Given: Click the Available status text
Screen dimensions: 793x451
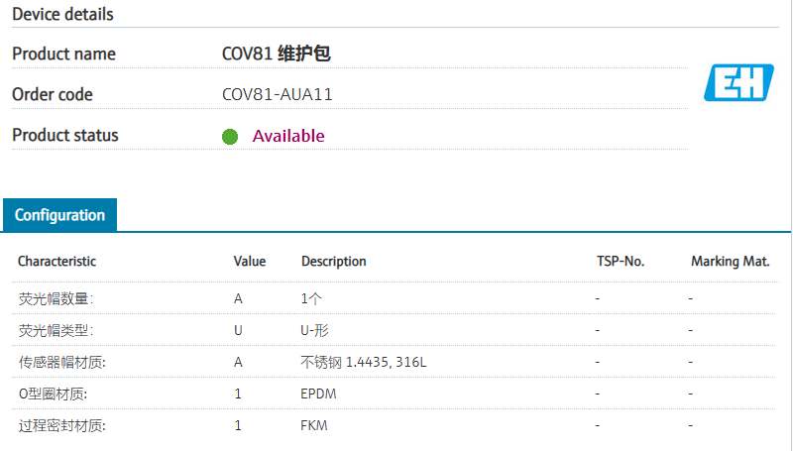Looking at the screenshot, I should [288, 136].
